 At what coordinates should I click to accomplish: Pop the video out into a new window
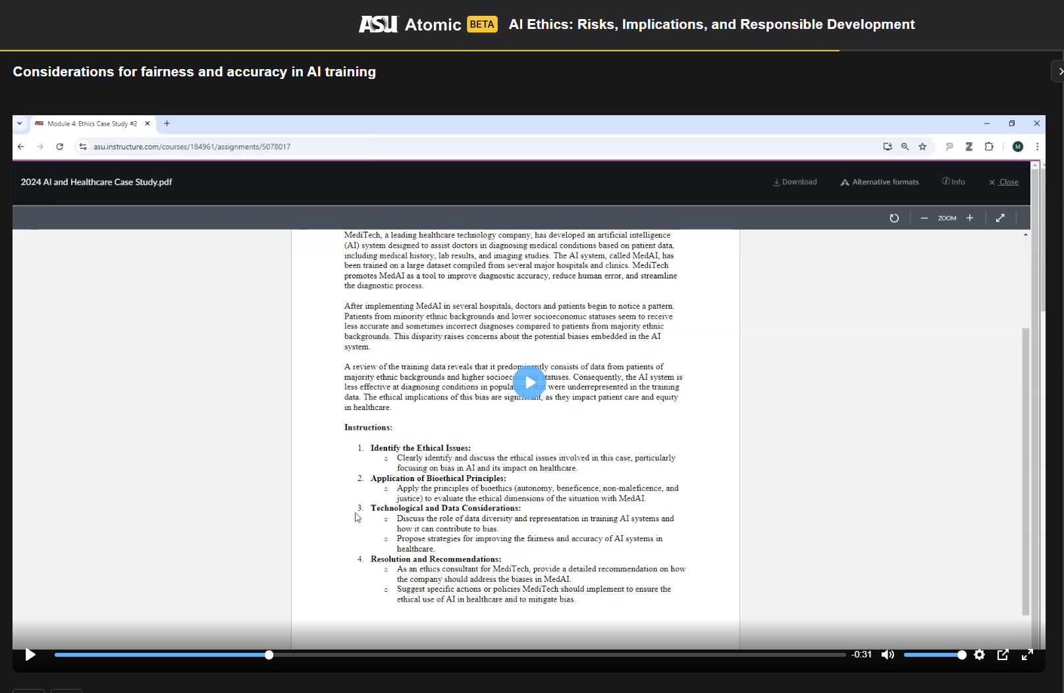pyautogui.click(x=1003, y=655)
